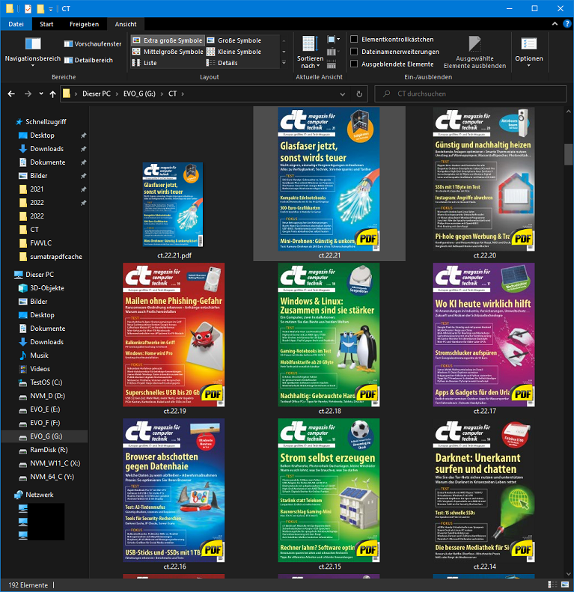Screen dimensions: 574x592
Task: Open drive NVM_D (D:)
Action: [47, 396]
